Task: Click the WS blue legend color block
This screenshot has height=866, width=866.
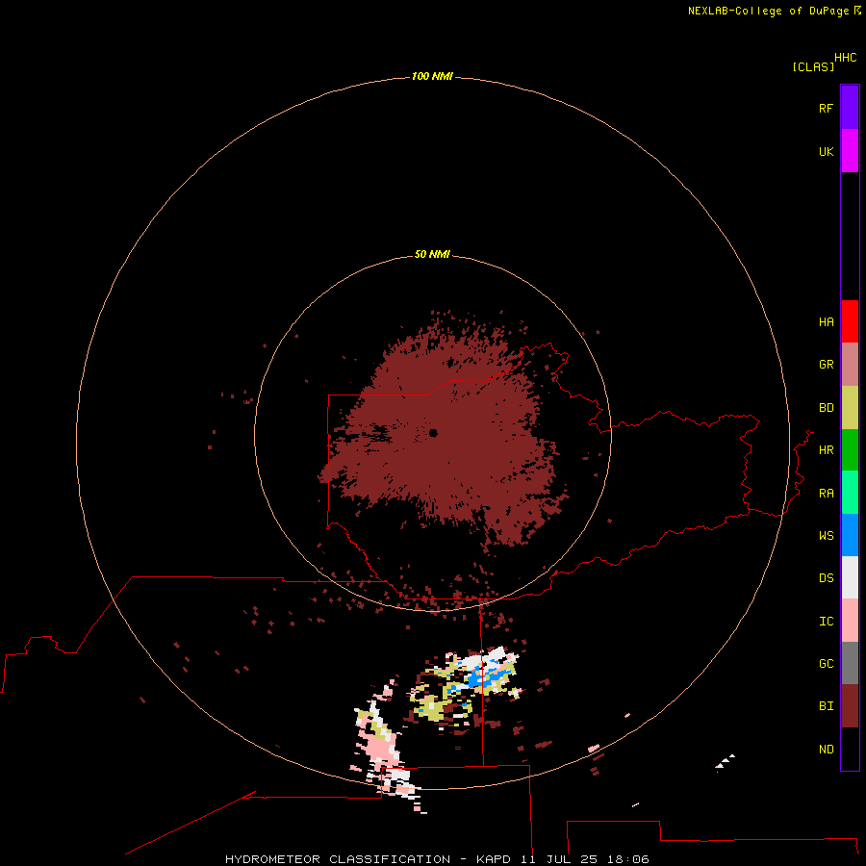Action: [850, 535]
